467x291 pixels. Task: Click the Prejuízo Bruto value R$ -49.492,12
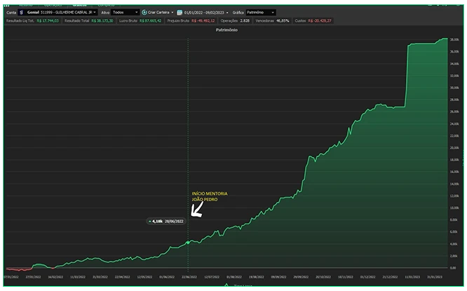(203, 21)
